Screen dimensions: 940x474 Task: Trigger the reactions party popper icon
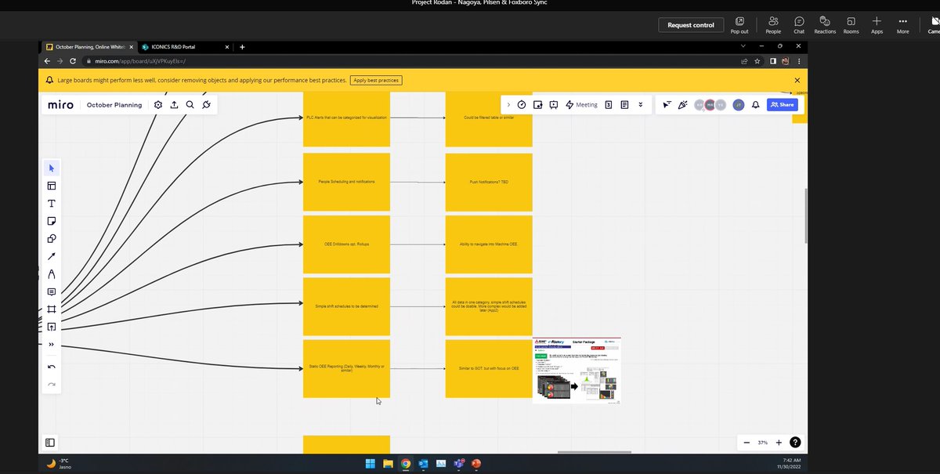click(x=682, y=104)
